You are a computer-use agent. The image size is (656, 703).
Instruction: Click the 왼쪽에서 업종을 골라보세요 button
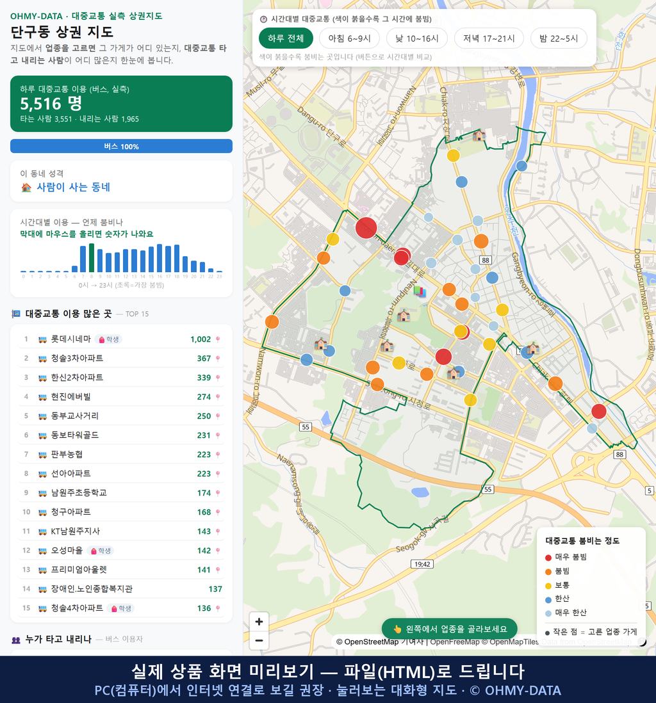pyautogui.click(x=450, y=629)
